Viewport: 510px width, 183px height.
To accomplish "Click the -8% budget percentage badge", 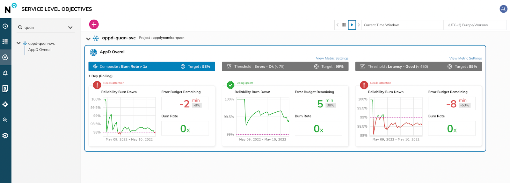I will [197, 105].
